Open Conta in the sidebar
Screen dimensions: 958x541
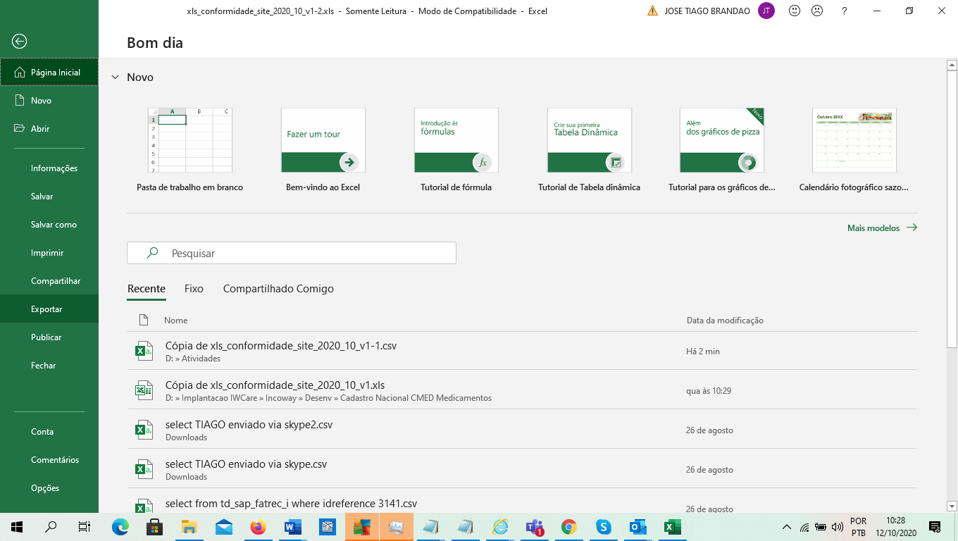(49, 432)
